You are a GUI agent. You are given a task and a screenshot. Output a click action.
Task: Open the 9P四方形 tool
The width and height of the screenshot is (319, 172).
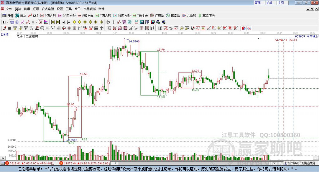[67, 16]
